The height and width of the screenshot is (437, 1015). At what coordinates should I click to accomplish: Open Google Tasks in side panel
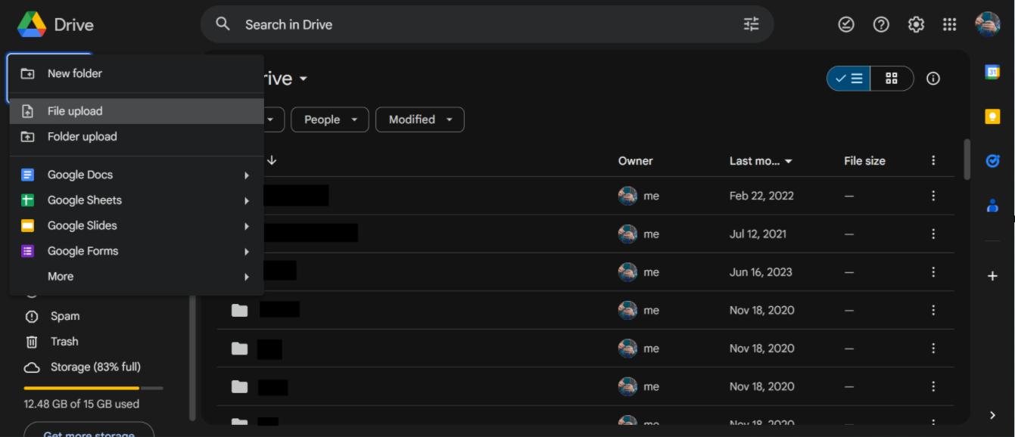point(992,160)
